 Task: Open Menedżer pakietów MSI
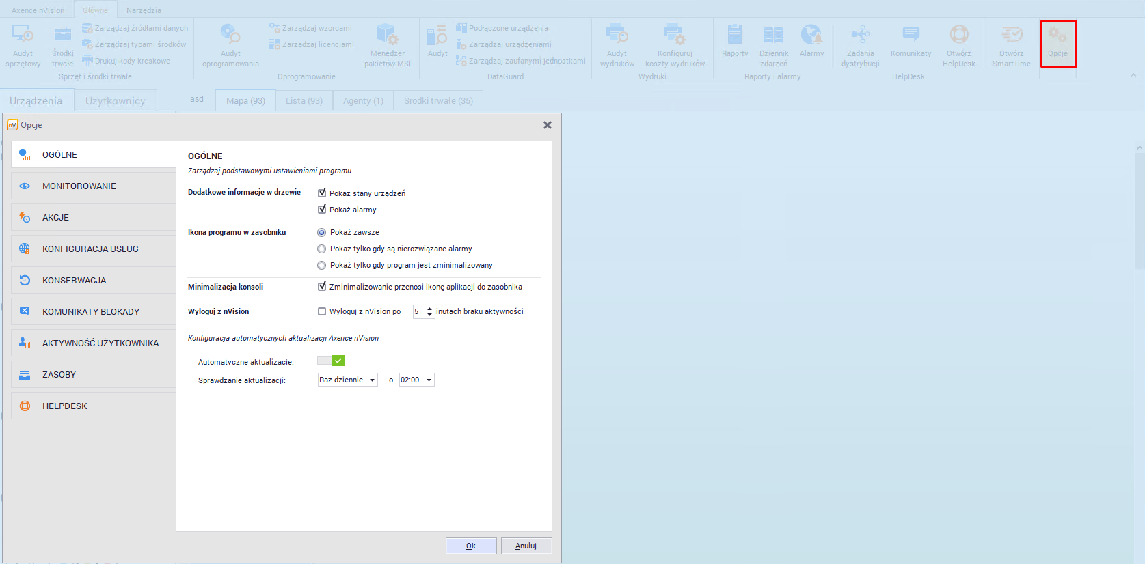point(387,46)
